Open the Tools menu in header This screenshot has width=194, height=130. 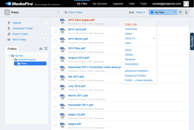pyautogui.click(x=143, y=4)
